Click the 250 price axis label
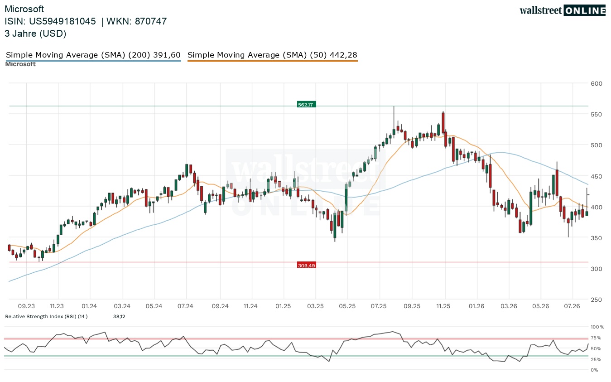The image size is (611, 382). [596, 300]
